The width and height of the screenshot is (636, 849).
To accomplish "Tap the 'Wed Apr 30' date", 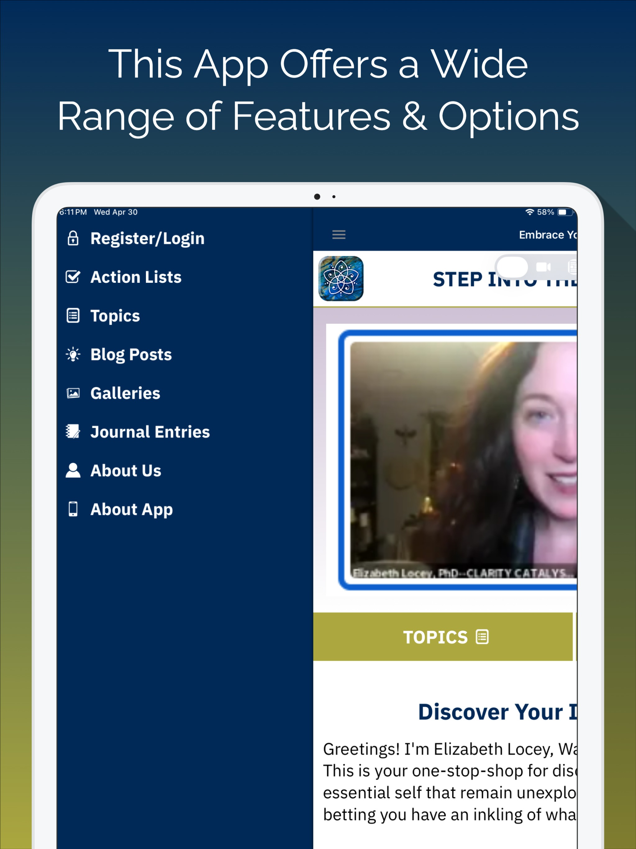I will 116,212.
